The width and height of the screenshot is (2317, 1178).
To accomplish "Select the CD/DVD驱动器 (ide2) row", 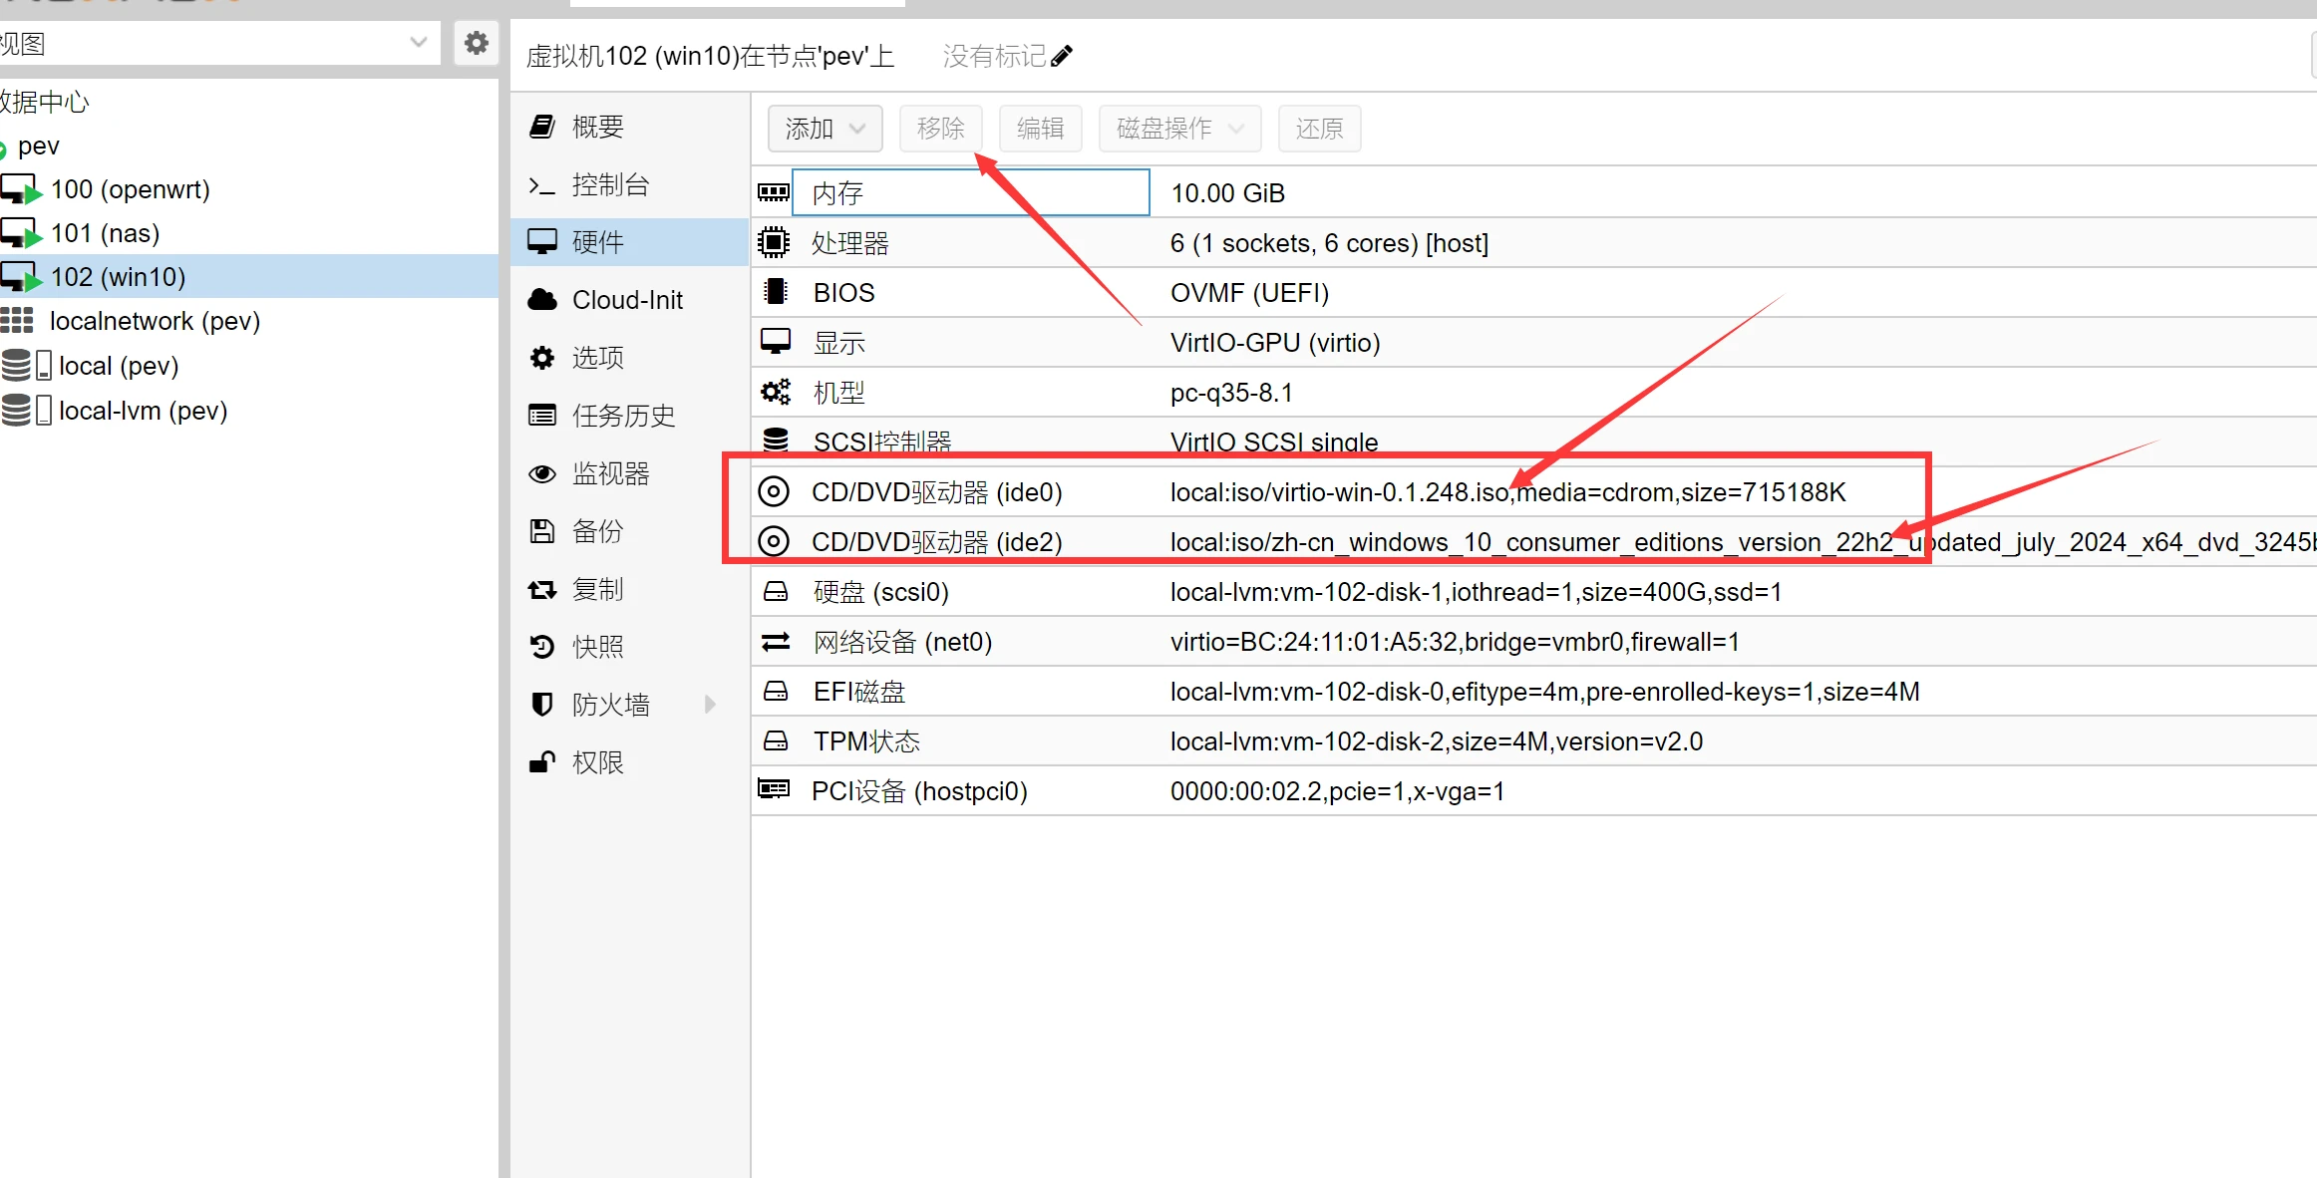I will (1534, 541).
